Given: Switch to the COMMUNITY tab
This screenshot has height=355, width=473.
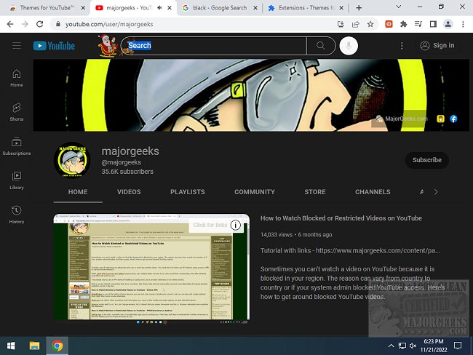Looking at the screenshot, I should pyautogui.click(x=255, y=192).
